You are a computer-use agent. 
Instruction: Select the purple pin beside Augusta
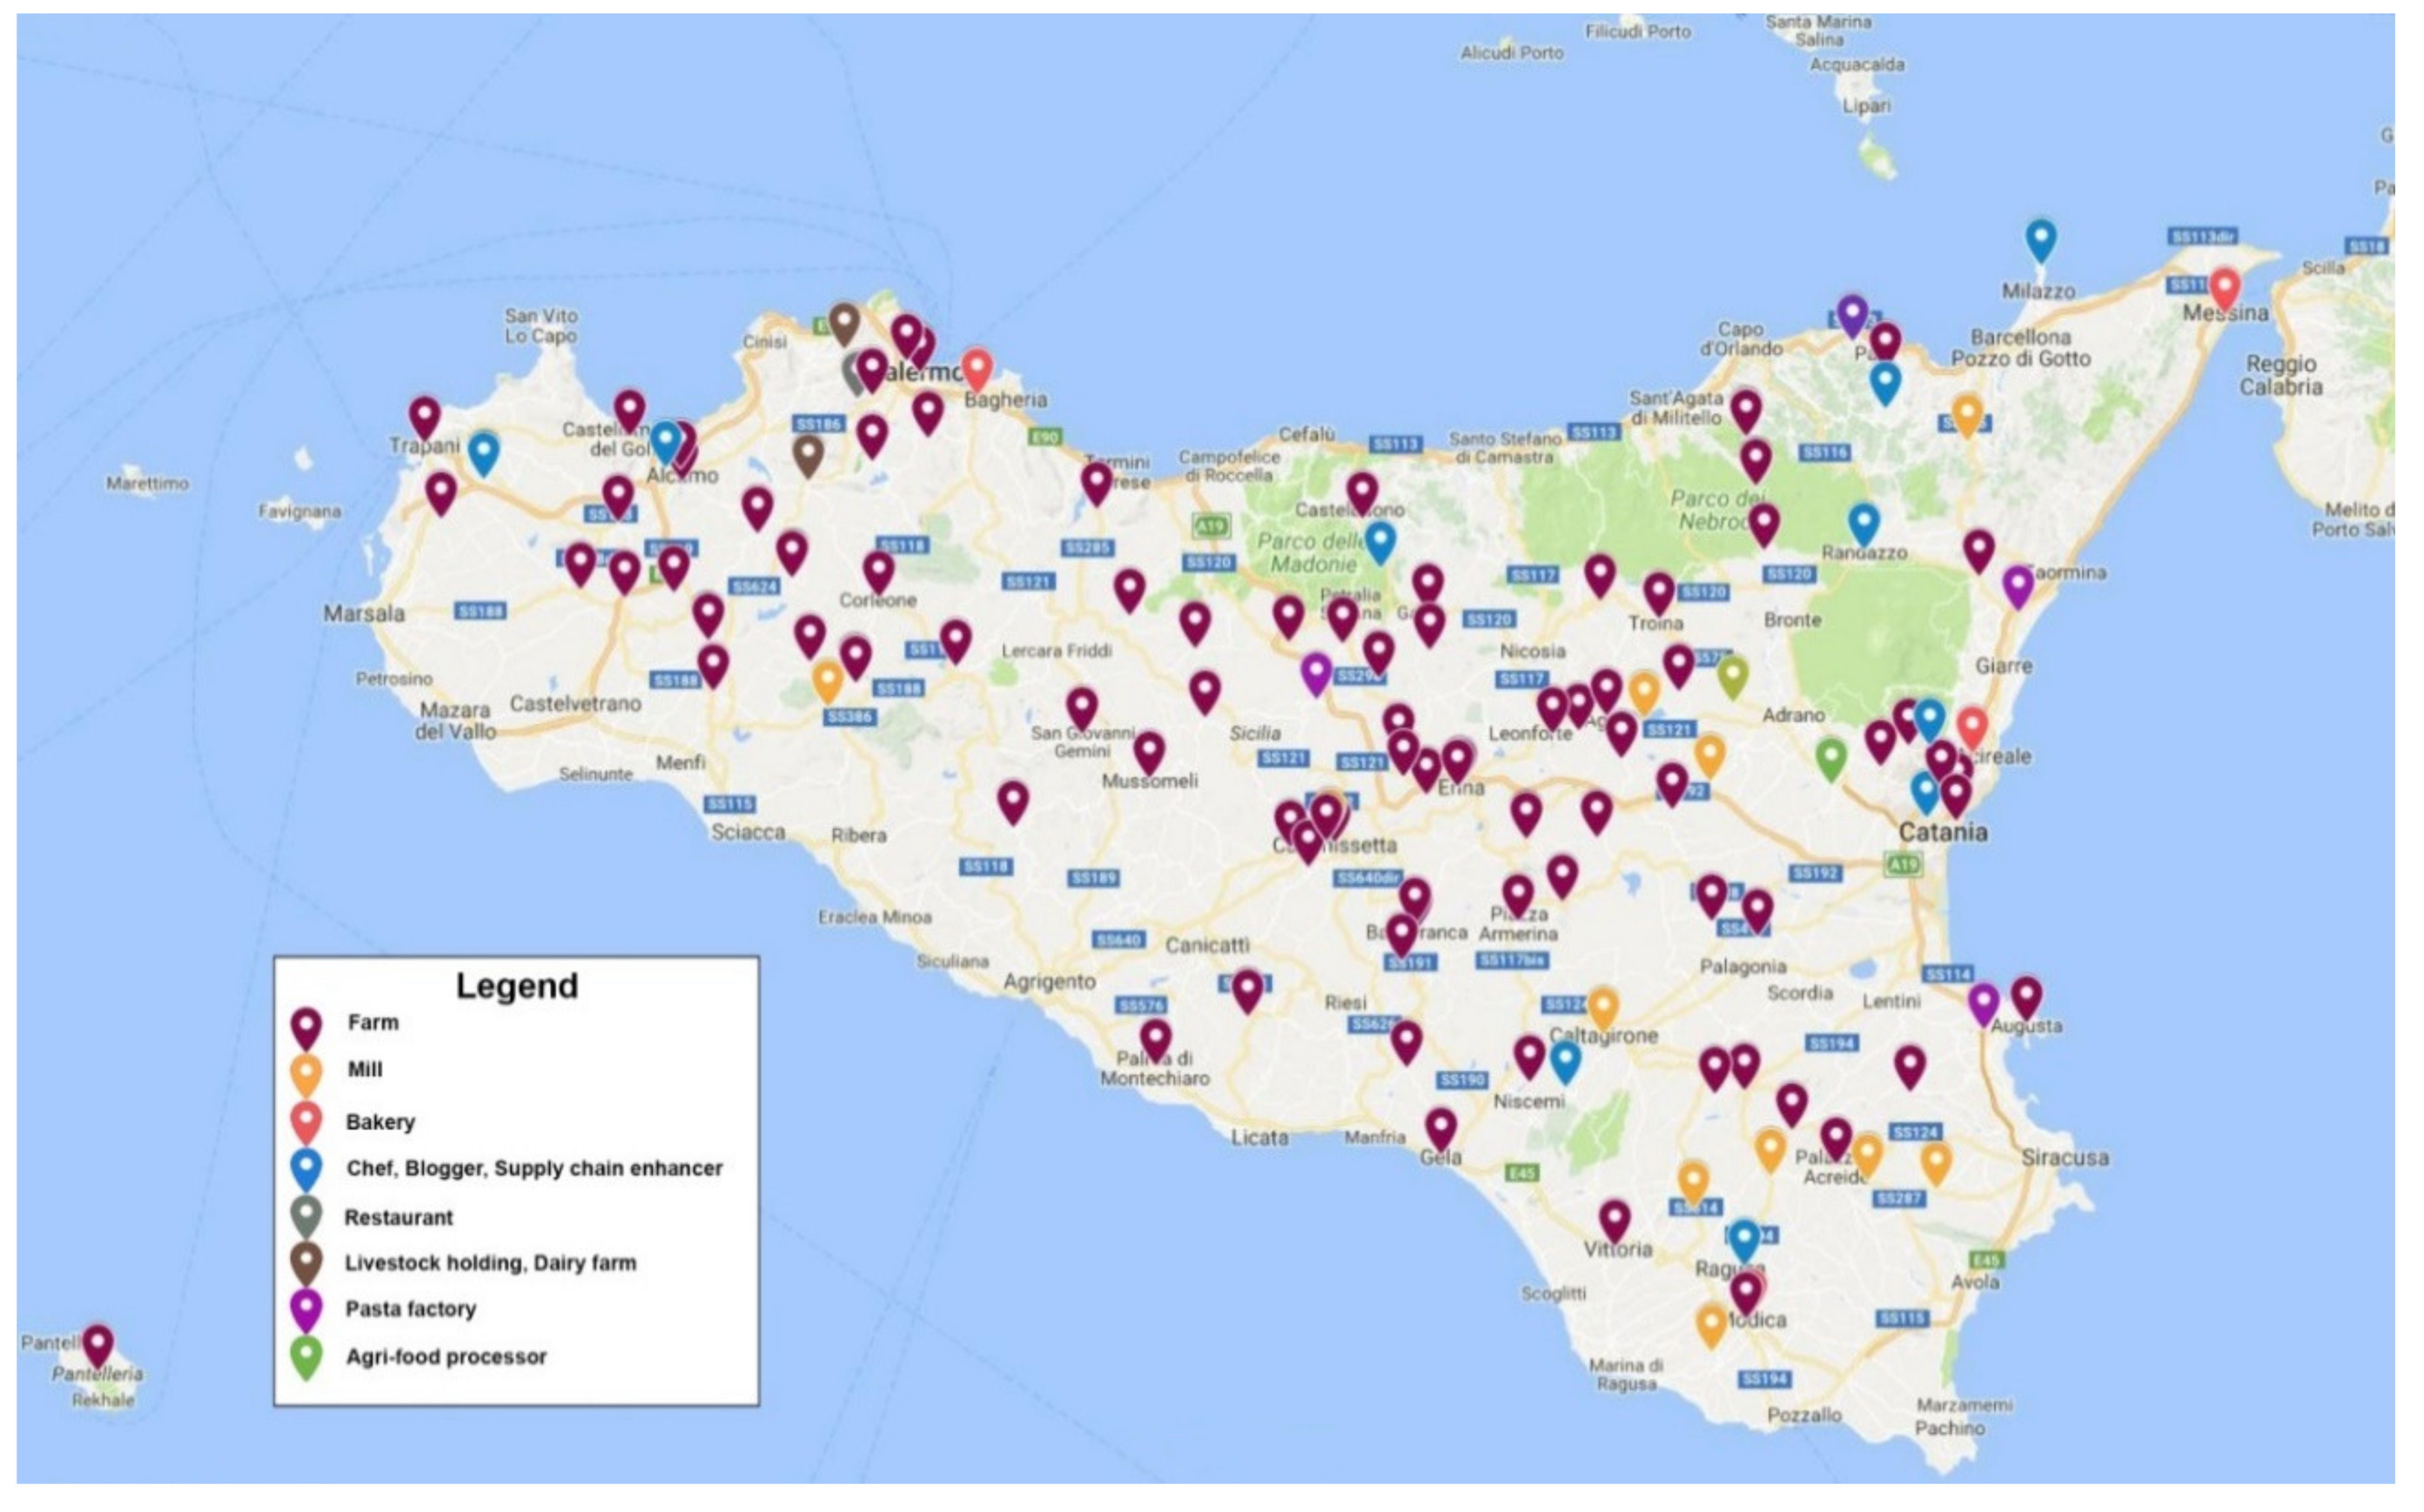(1983, 1001)
